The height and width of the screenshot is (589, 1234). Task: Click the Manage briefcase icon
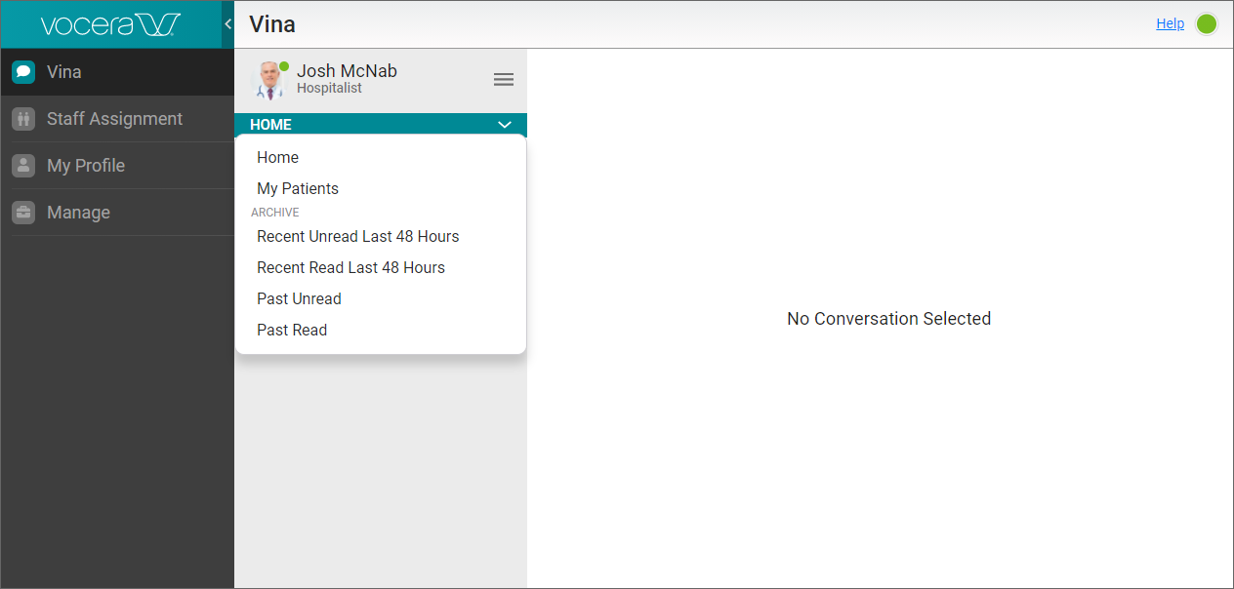pos(23,213)
